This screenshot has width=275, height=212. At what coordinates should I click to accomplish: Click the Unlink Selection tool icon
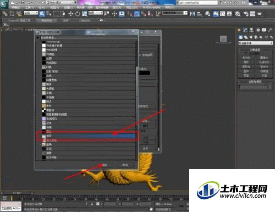12,14
